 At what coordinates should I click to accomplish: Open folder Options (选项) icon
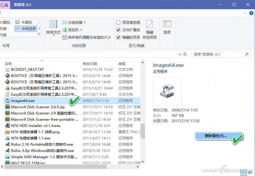(167, 24)
